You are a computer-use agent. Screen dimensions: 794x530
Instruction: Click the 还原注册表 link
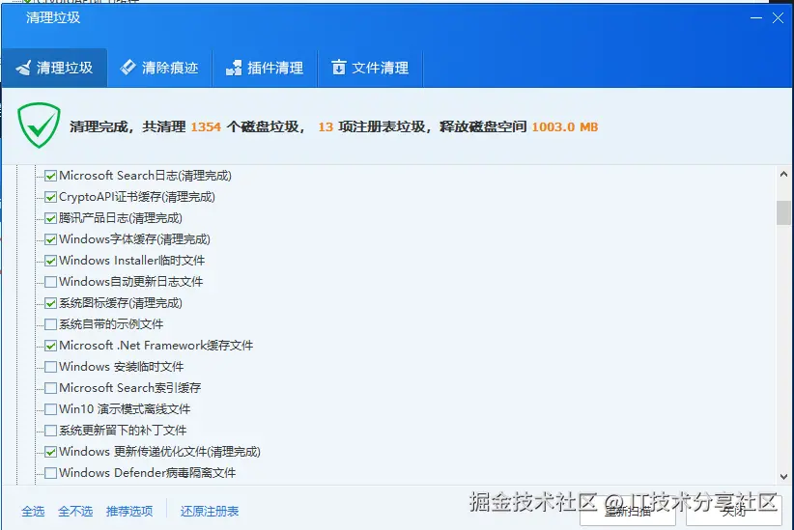(x=210, y=512)
